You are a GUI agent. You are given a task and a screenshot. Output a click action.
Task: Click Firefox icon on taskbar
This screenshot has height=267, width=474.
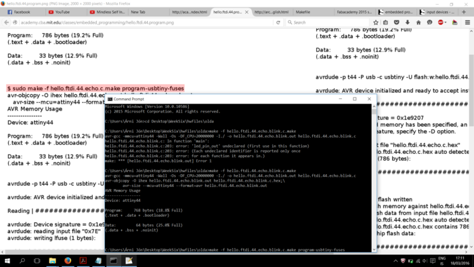coord(68,261)
